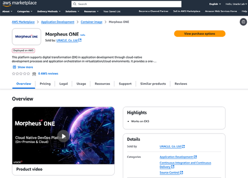The image size is (248, 178).
Task: Click View purchase options button
Action: 200,34
